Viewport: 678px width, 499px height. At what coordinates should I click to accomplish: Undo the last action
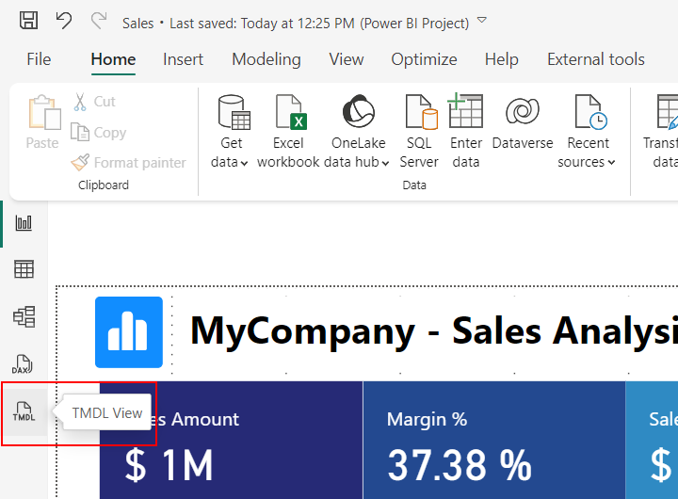coord(63,22)
